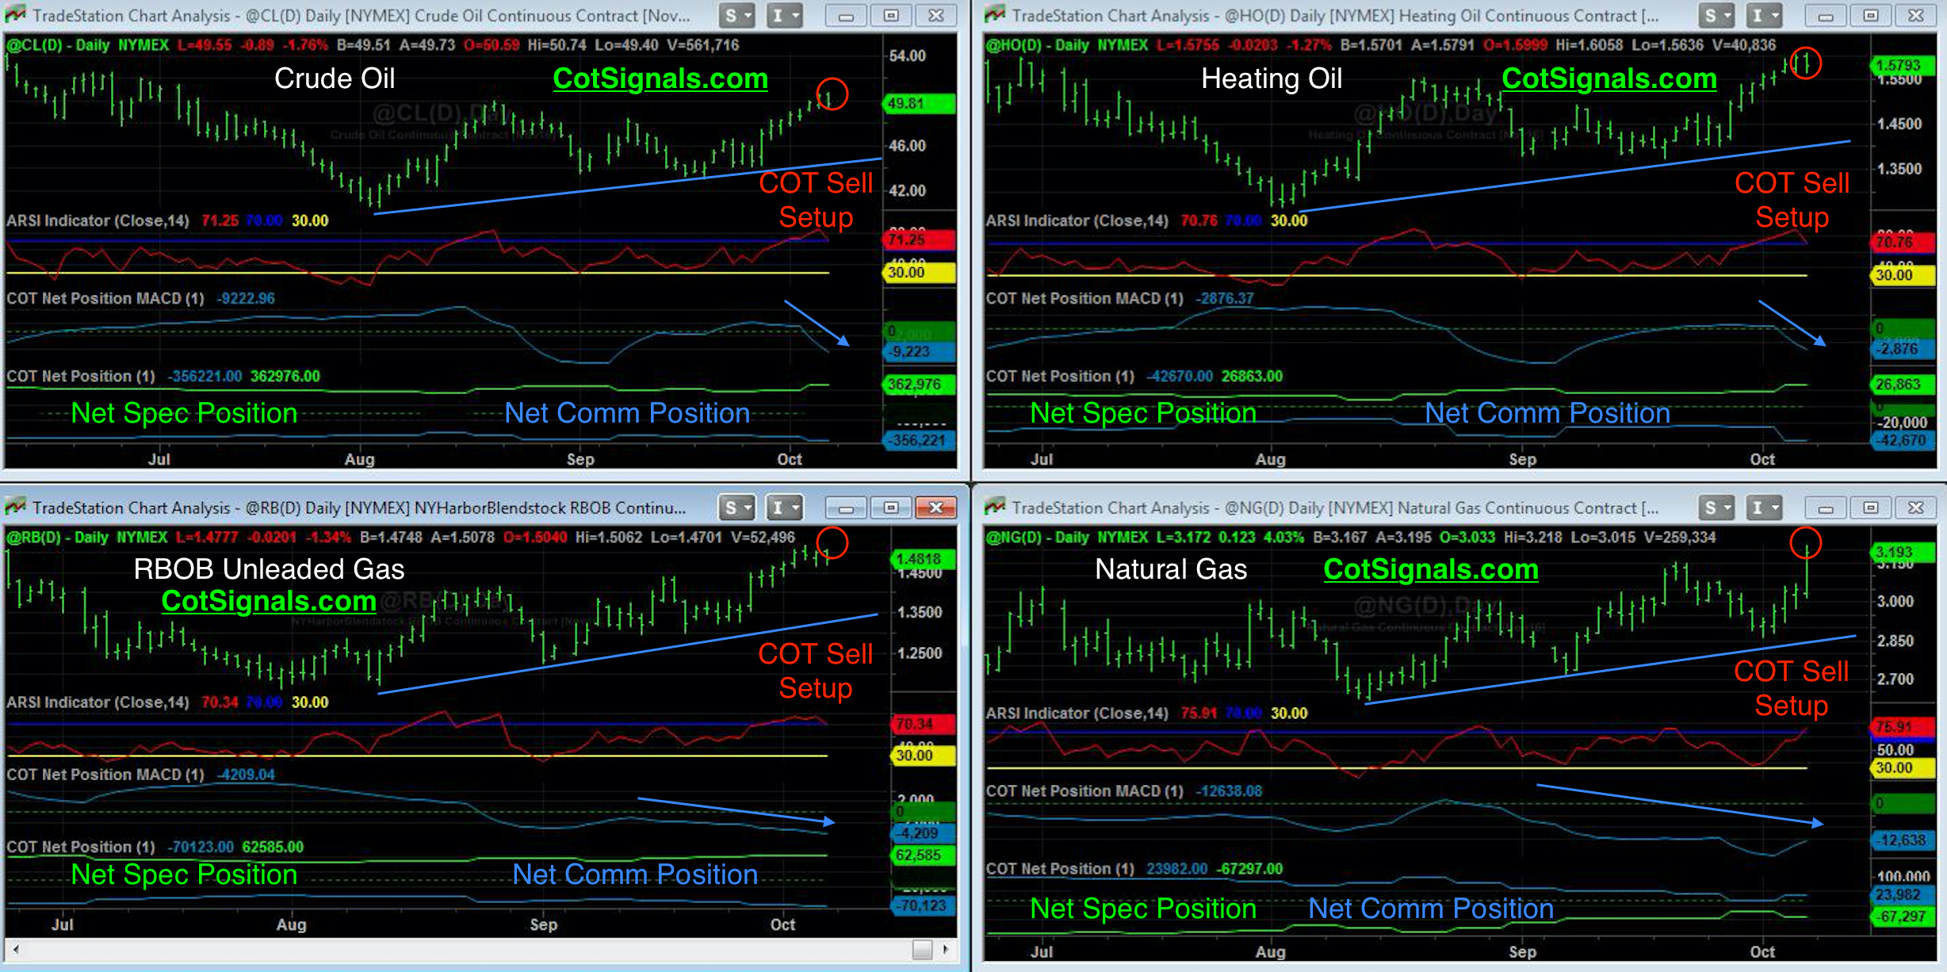Image resolution: width=1947 pixels, height=972 pixels.
Task: Click green 49.81 price label on Crude Oil axis
Action: point(918,103)
